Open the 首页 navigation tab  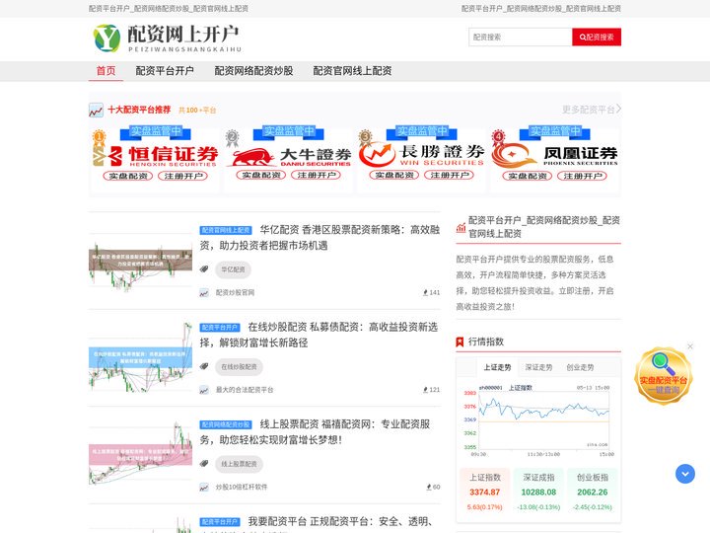tap(106, 71)
